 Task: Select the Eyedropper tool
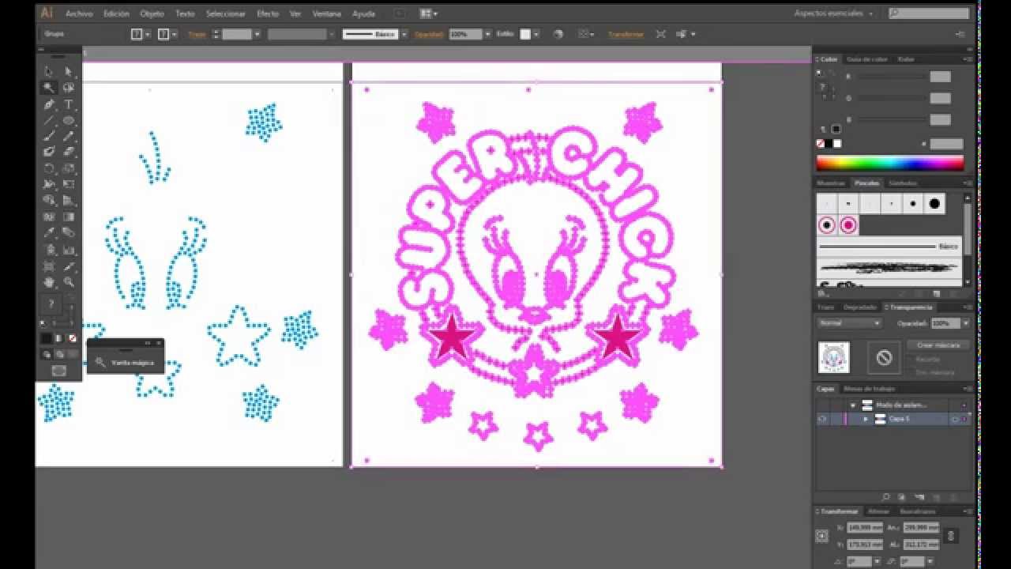(49, 233)
